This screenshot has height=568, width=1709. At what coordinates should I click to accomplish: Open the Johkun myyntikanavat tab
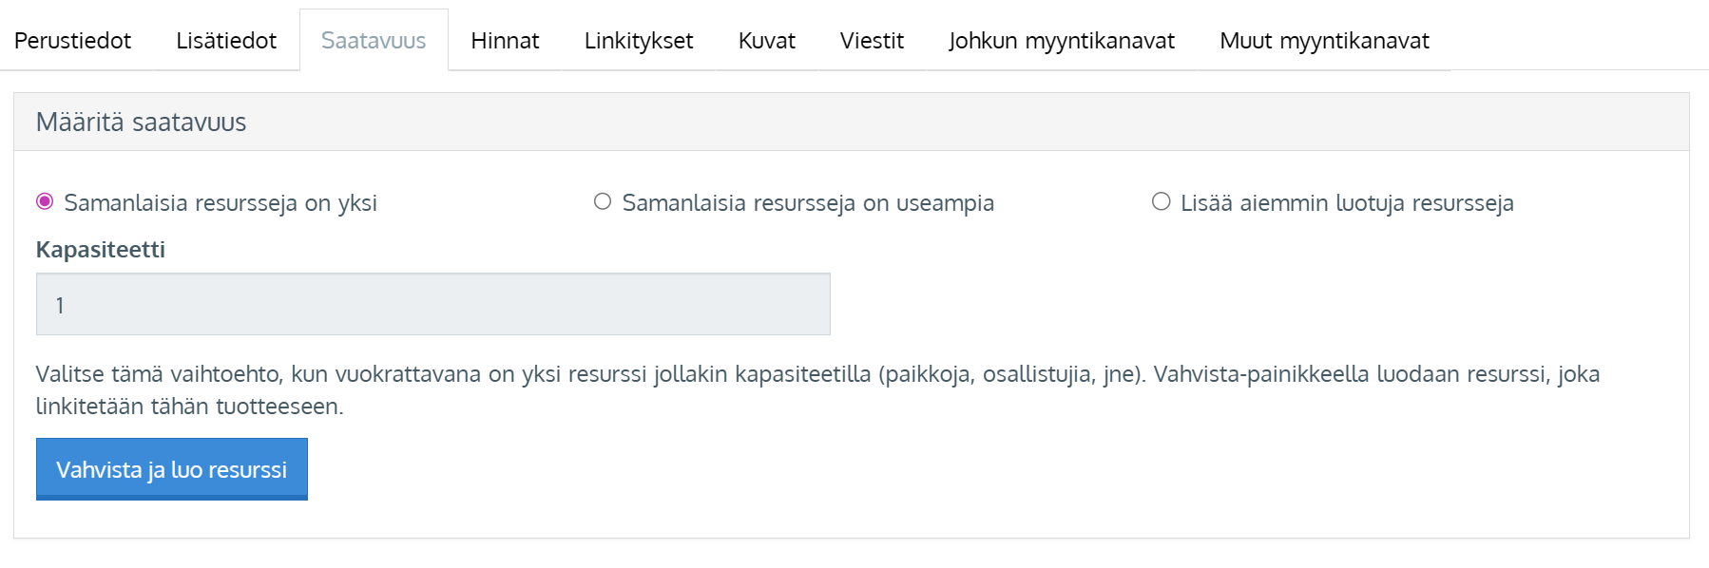tap(1061, 41)
